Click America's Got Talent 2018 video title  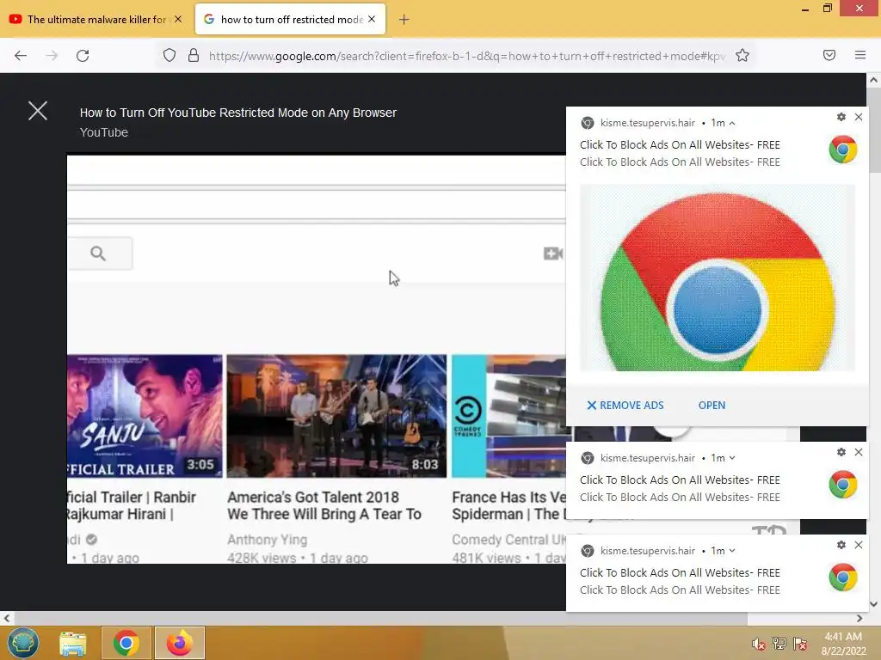[324, 505]
